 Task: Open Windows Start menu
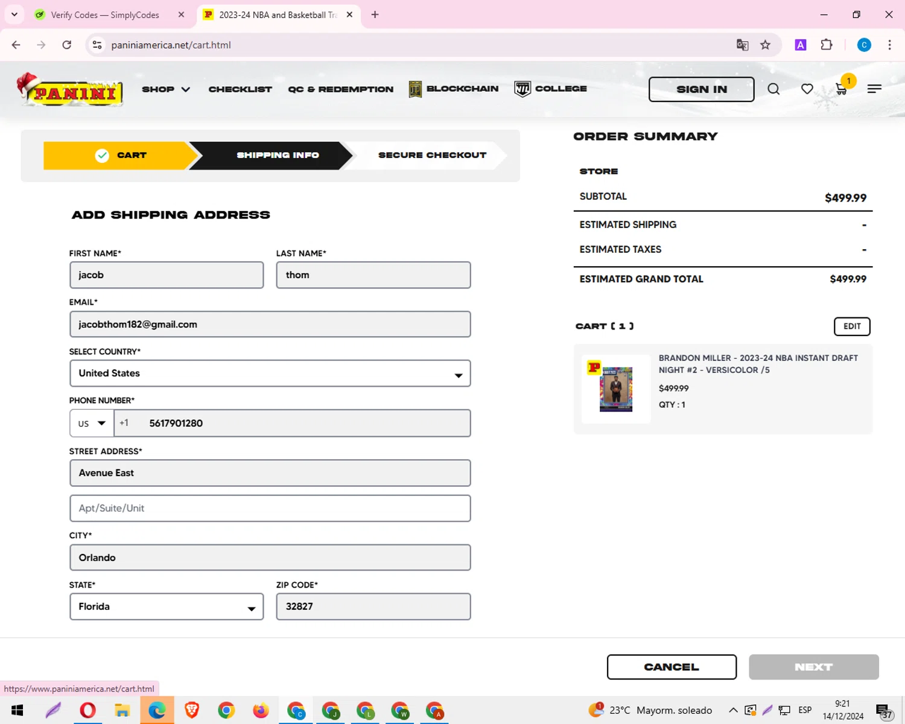click(17, 710)
